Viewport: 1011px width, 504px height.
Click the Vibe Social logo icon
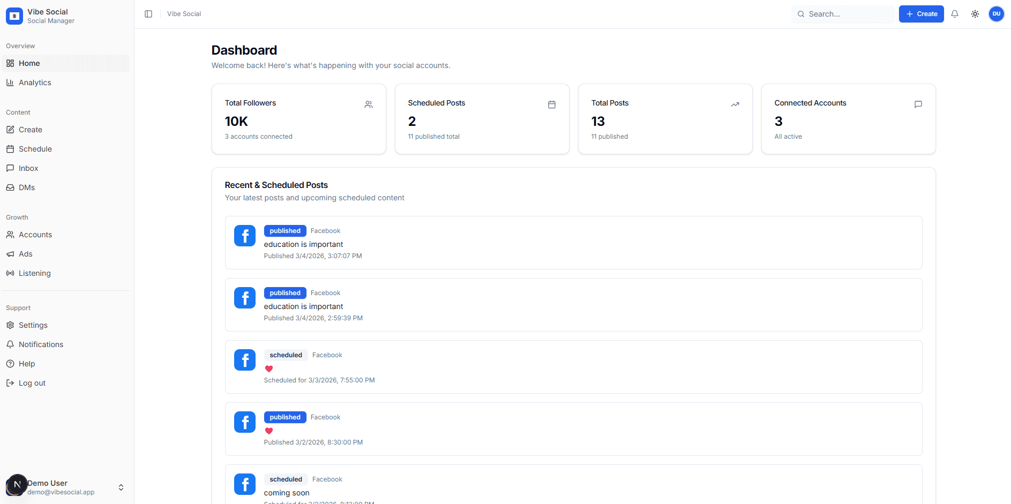13,16
